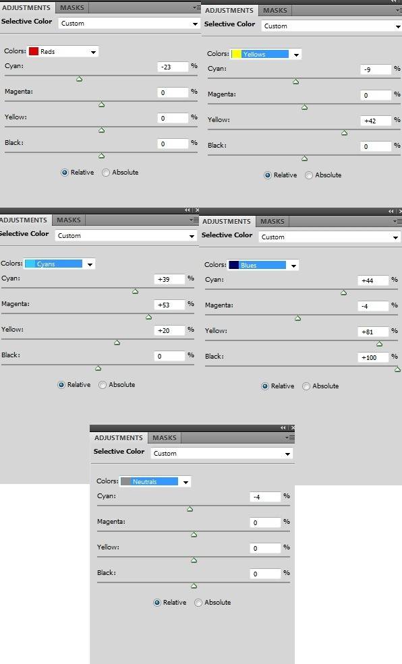402x664 pixels.
Task: Open the Colors dropdown showing Reds
Action: tap(63, 52)
